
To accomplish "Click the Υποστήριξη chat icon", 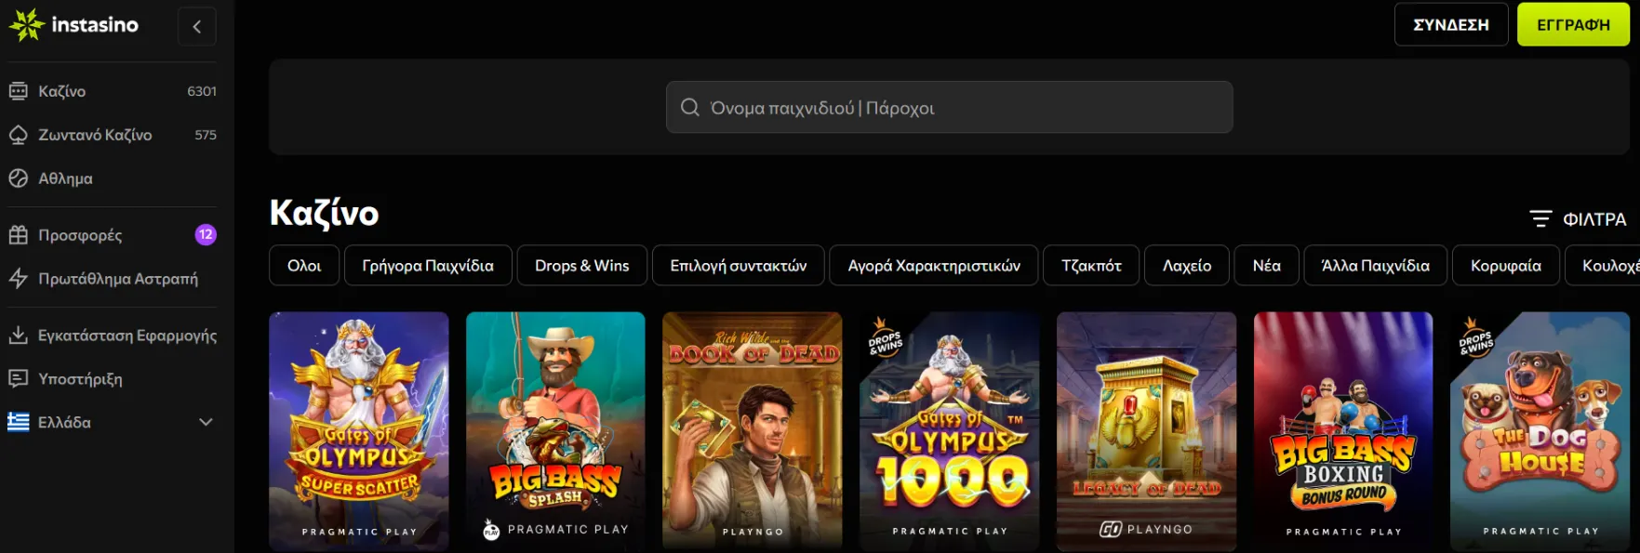I will coord(18,379).
